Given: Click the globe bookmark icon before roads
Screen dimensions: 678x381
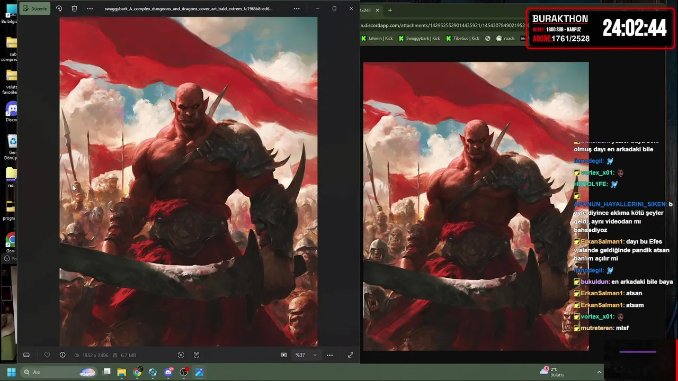Looking at the screenshot, I should (x=488, y=38).
